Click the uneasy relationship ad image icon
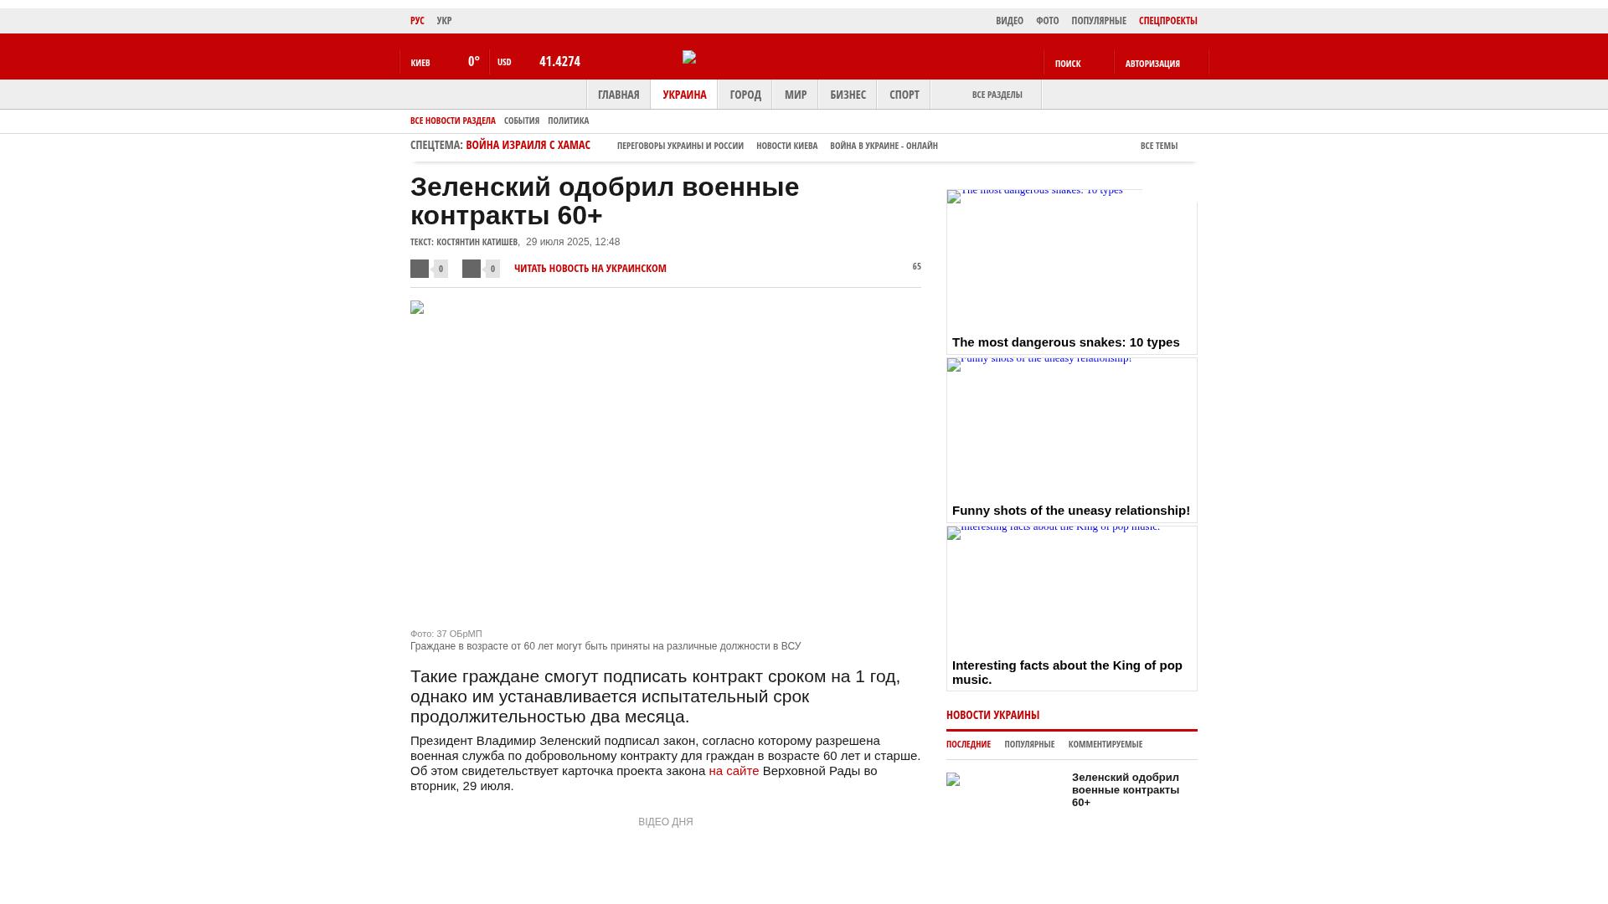The height and width of the screenshot is (904, 1608). click(x=954, y=365)
